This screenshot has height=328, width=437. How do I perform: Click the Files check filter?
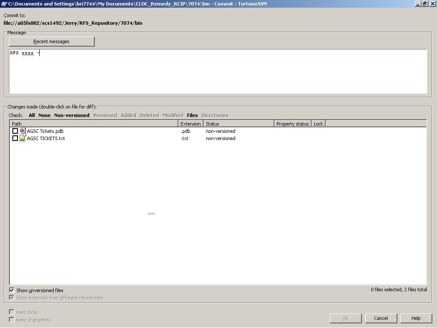coord(192,115)
